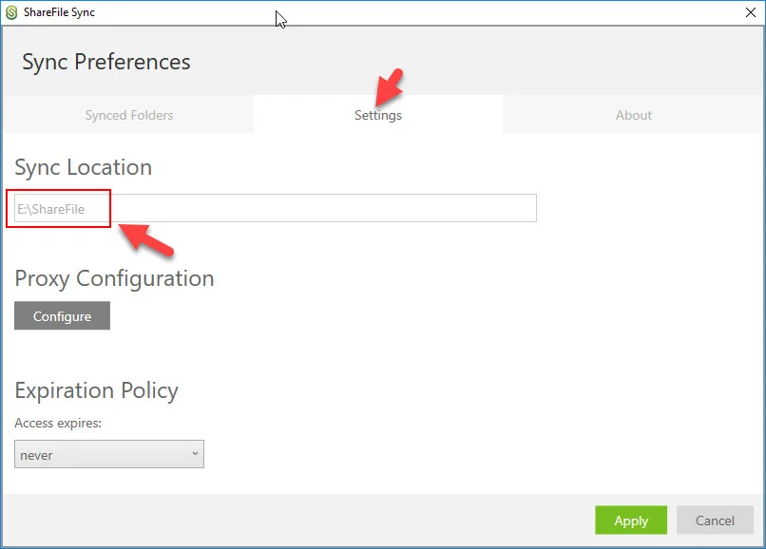
Task: Click the Sync Location heading
Action: (83, 167)
